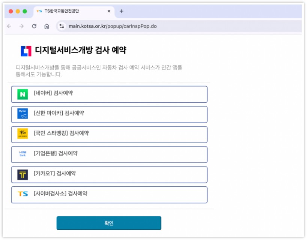The height and width of the screenshot is (240, 307).
Task: Click the i-ONE Bank logo icon
Action: pos(23,154)
